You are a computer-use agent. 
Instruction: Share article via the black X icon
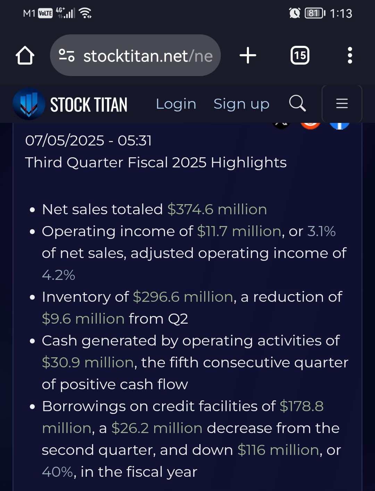coord(281,125)
